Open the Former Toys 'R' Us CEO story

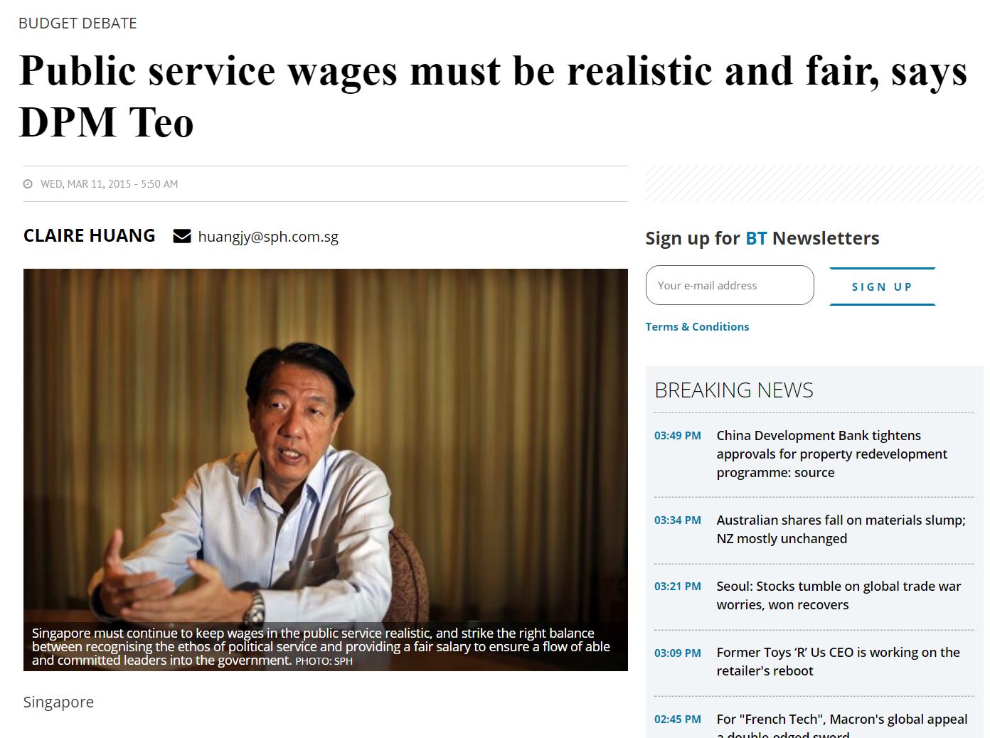(838, 661)
